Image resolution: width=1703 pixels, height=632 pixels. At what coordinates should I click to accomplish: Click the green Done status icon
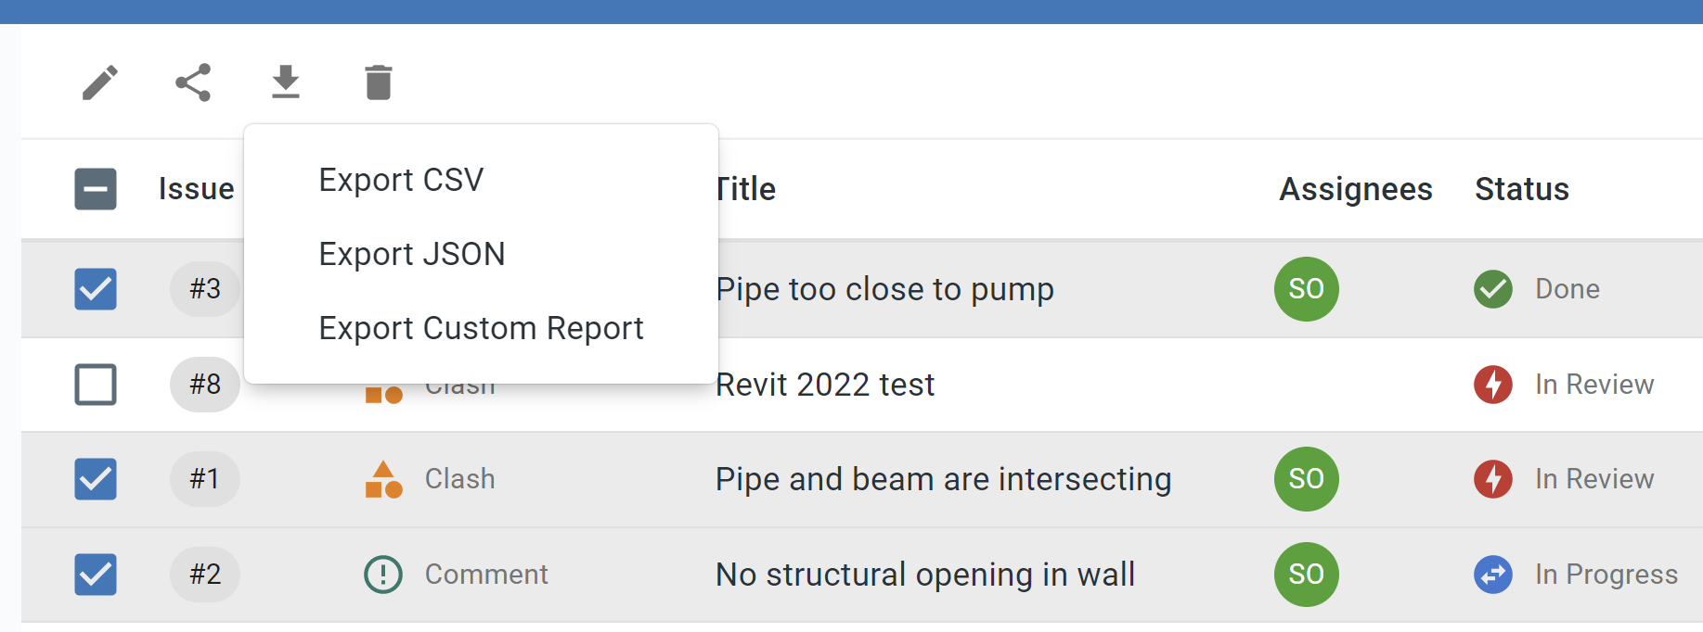pyautogui.click(x=1493, y=289)
